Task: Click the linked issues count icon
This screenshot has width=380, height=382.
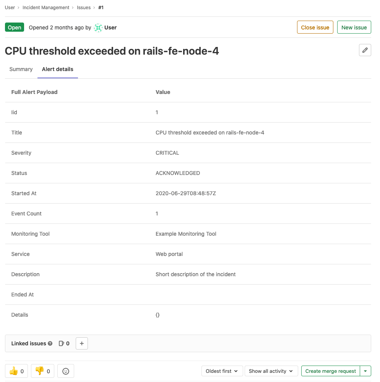Action: pos(61,343)
